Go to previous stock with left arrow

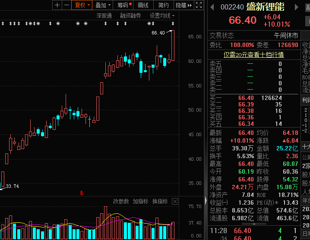(212, 6)
